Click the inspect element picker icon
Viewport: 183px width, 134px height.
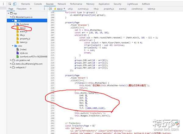coord(10,4)
